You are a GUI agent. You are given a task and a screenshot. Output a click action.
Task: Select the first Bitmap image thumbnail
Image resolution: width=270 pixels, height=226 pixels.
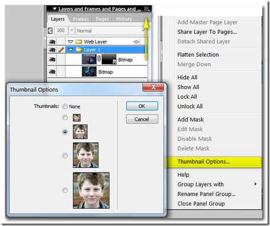[89, 59]
